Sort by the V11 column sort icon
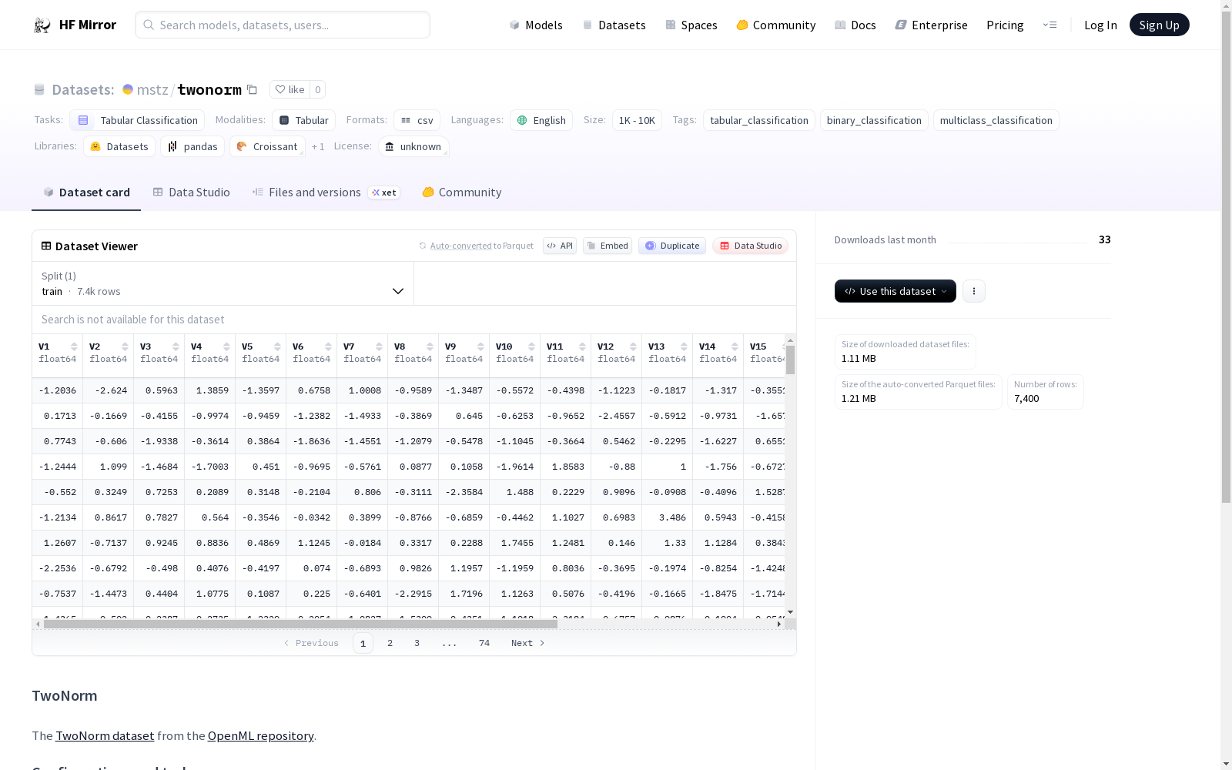1232x770 pixels. 582,346
